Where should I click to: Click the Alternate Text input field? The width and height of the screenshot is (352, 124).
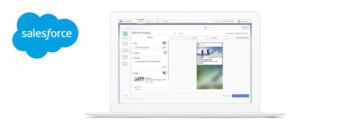pos(151,89)
